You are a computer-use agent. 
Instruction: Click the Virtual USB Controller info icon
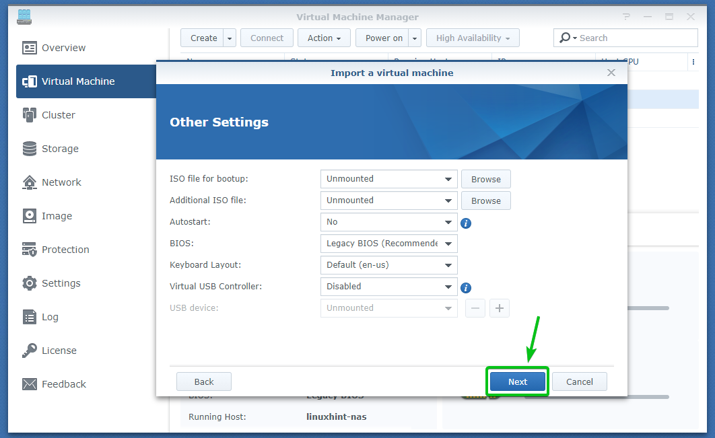[x=466, y=288]
